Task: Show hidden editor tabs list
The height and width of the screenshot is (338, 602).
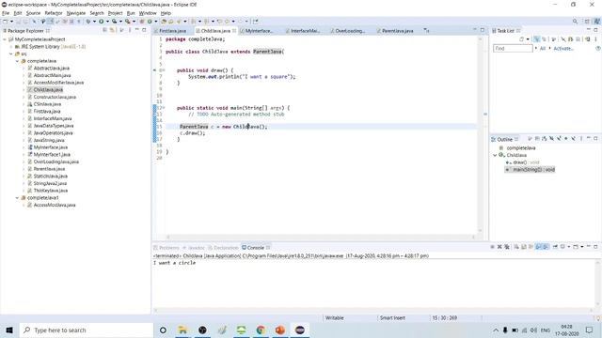Action: [x=426, y=30]
